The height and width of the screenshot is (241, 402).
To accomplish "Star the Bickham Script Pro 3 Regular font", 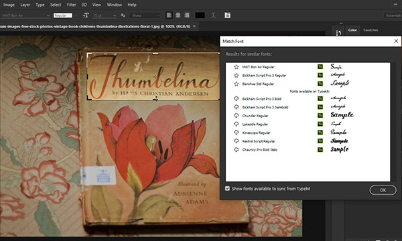I will pos(236,75).
